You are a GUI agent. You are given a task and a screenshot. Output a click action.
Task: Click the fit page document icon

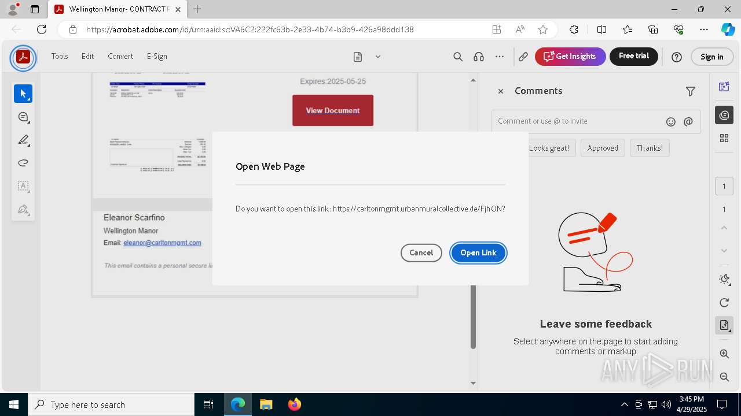pyautogui.click(x=724, y=325)
